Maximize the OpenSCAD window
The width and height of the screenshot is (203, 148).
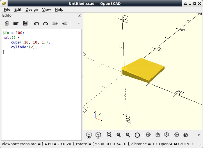pos(195,4)
